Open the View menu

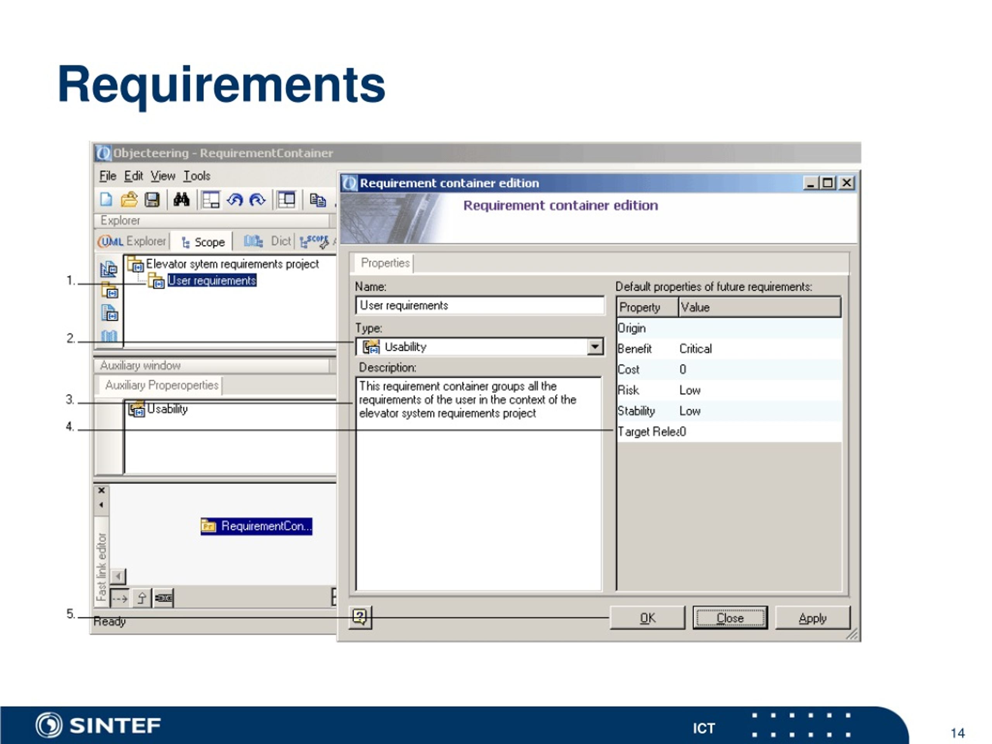(x=163, y=176)
